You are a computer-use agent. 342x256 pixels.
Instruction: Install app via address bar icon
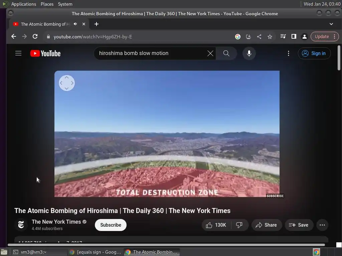[248, 37]
